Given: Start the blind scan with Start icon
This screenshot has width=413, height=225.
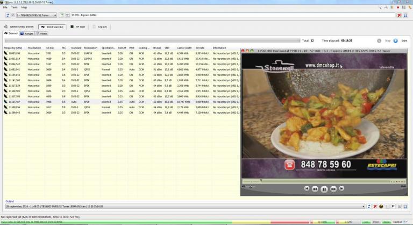Looking at the screenshot, I should click(x=396, y=40).
